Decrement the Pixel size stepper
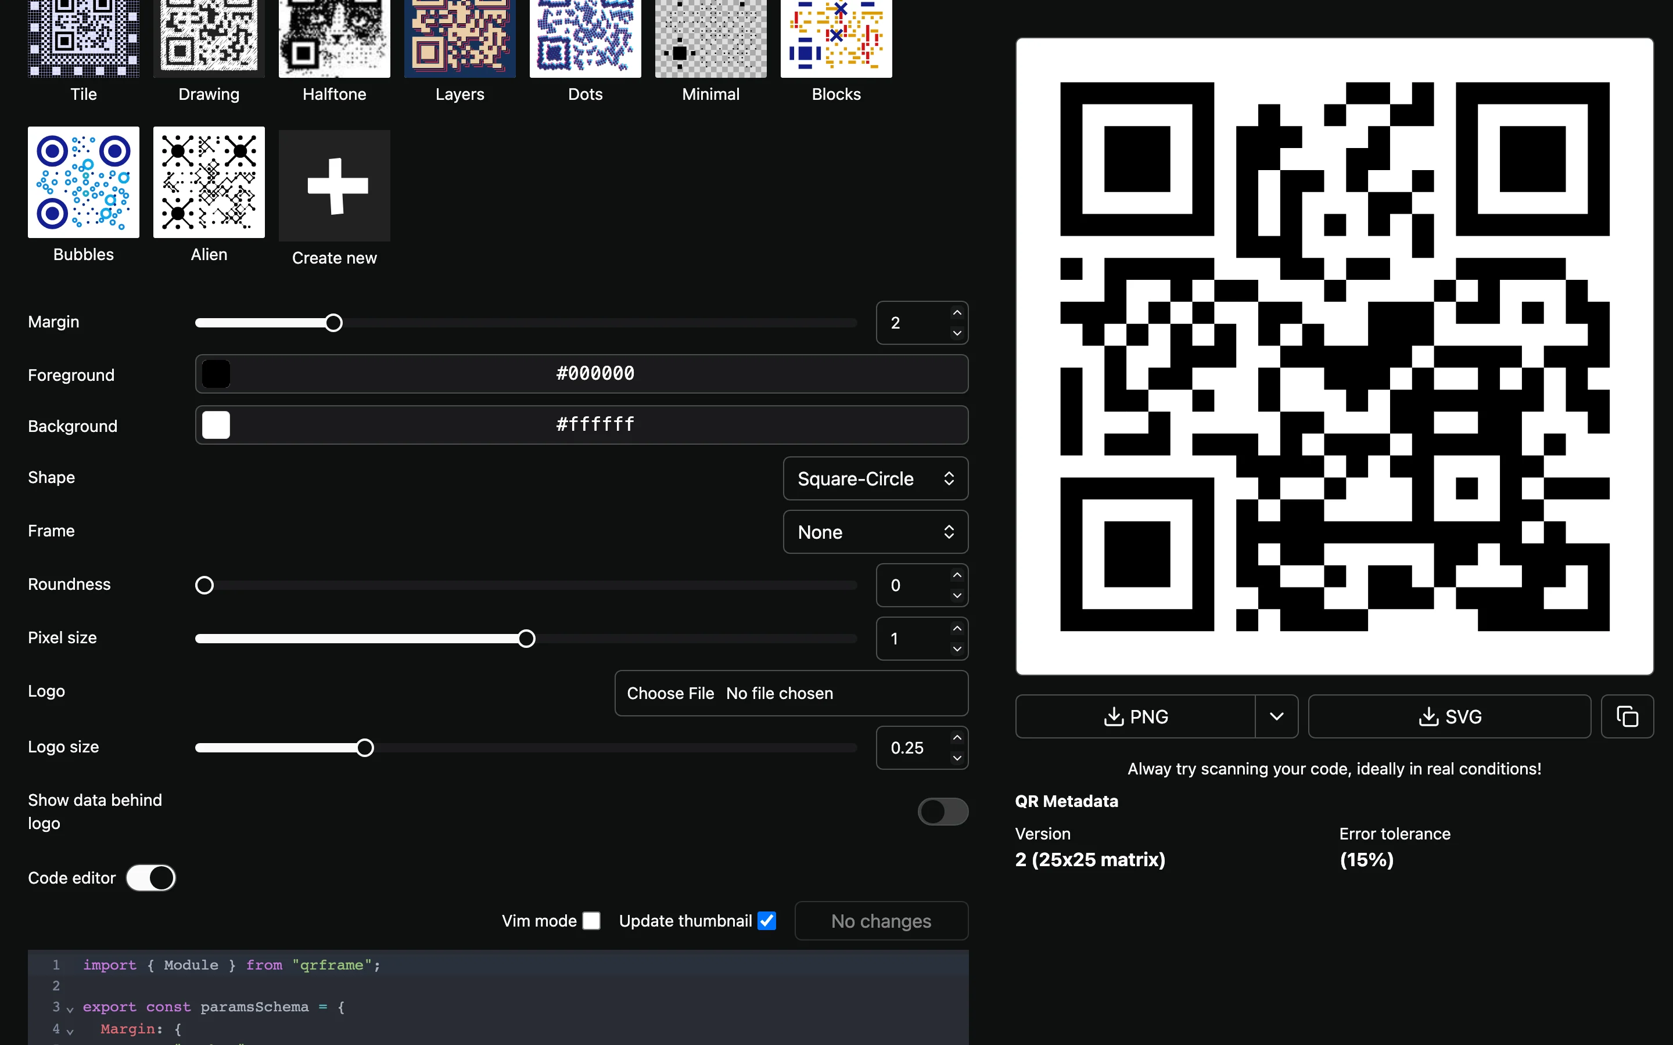 point(957,649)
